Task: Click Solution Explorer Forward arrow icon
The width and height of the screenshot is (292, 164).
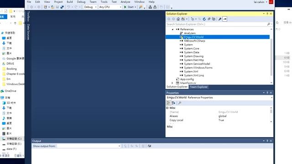Action: click(x=173, y=19)
